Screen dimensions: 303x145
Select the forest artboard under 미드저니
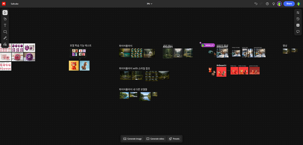coord(168,53)
